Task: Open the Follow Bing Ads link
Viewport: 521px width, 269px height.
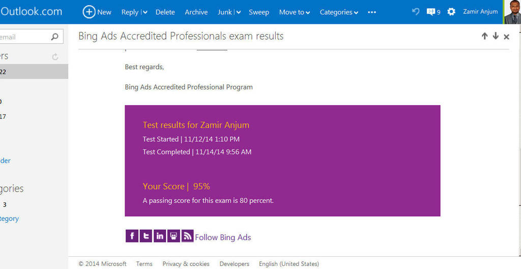Action: 223,237
